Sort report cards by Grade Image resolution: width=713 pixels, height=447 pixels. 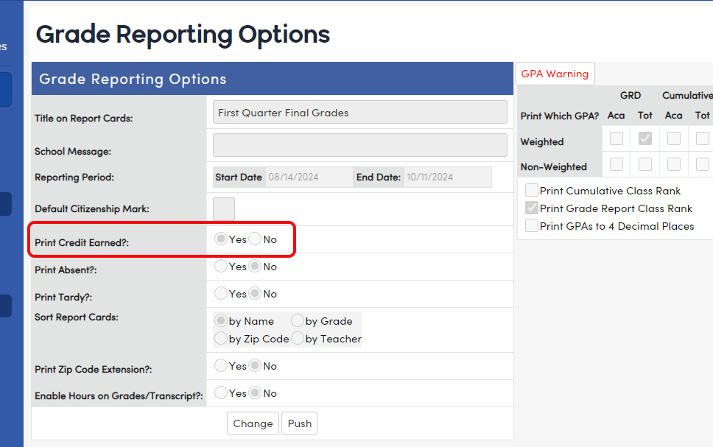tap(298, 320)
